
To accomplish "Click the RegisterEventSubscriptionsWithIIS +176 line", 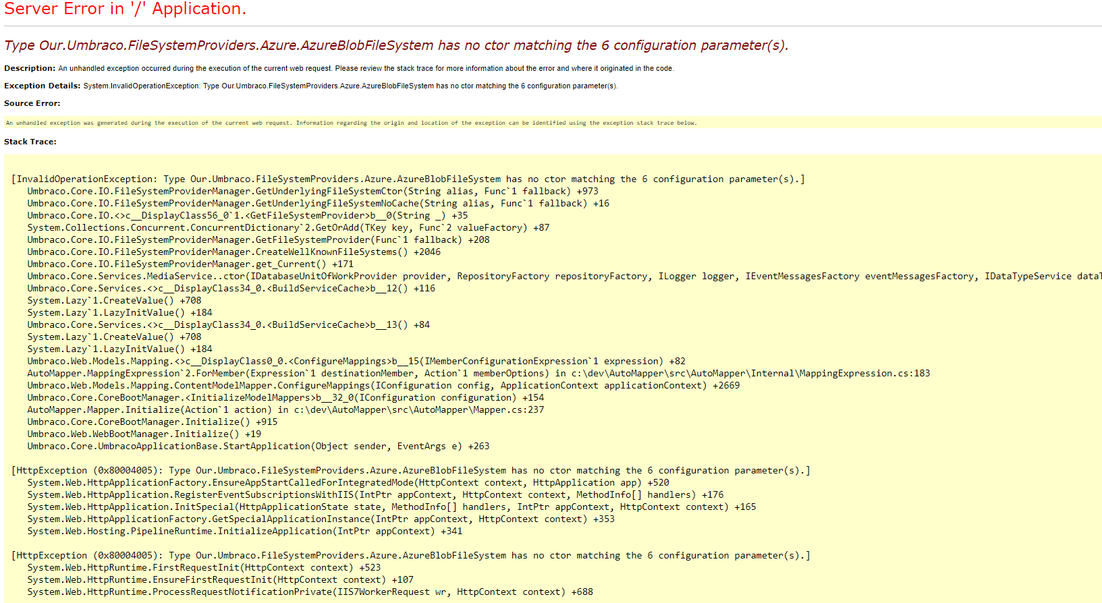I will coord(375,494).
